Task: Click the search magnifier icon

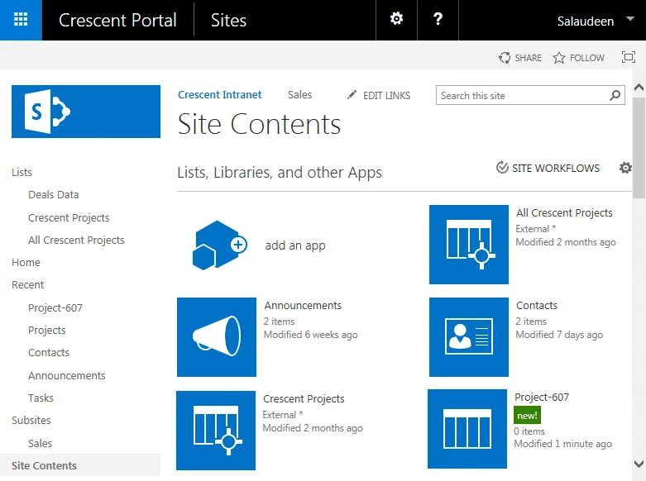Action: (615, 96)
